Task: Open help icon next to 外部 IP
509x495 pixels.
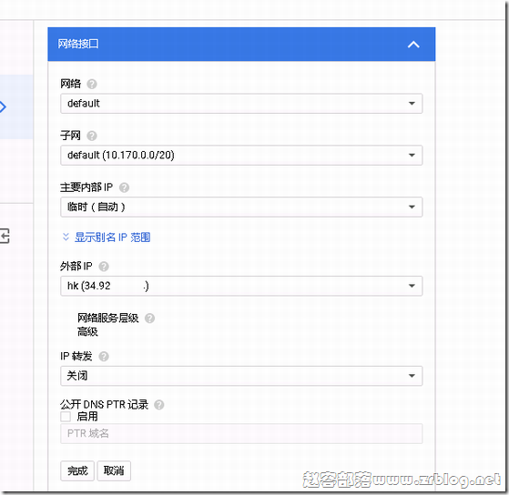Action: coord(104,267)
